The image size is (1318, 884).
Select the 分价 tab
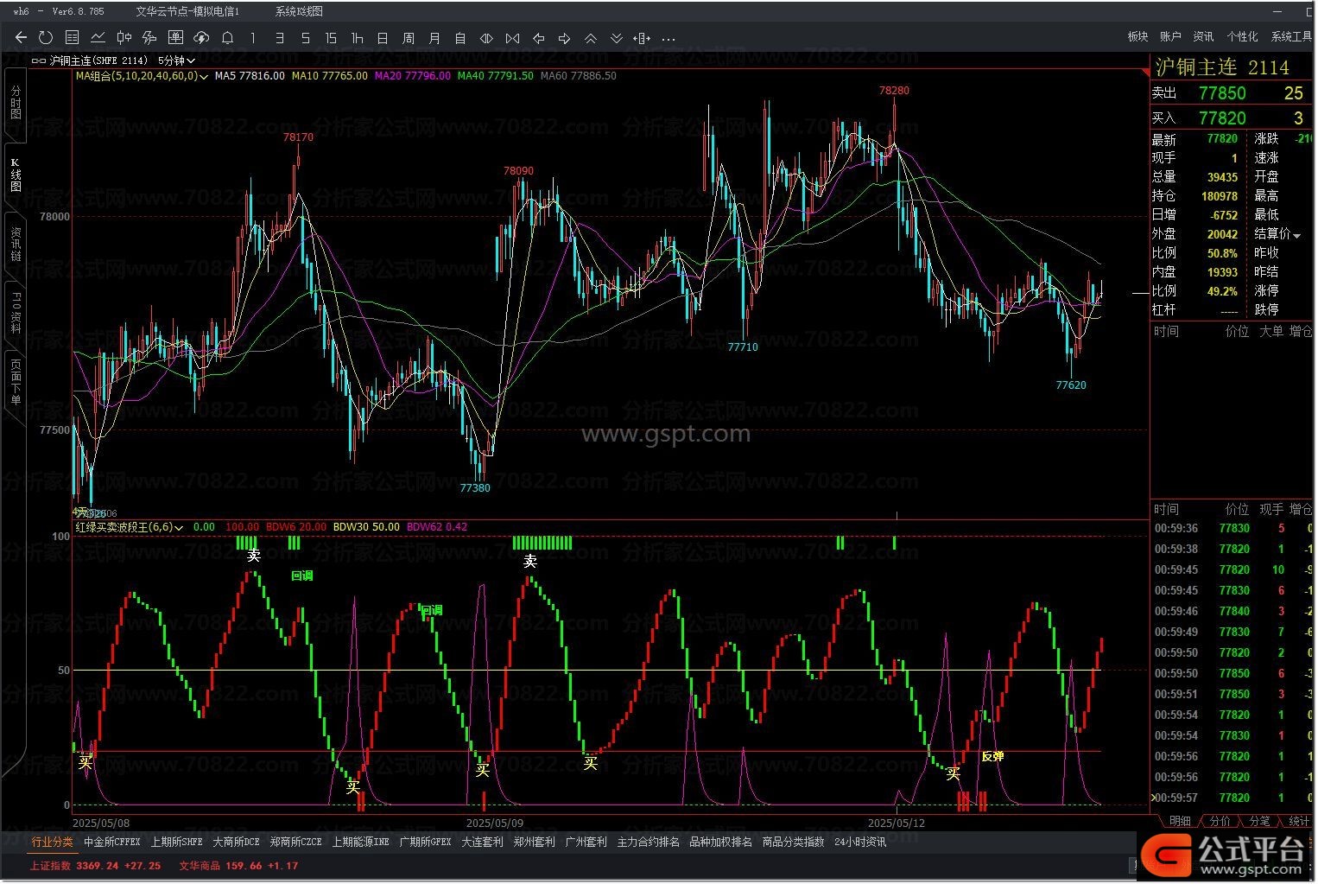pos(1220,821)
